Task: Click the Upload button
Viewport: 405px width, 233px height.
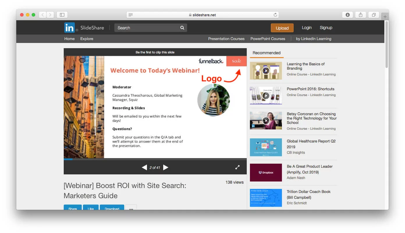Action: click(282, 28)
